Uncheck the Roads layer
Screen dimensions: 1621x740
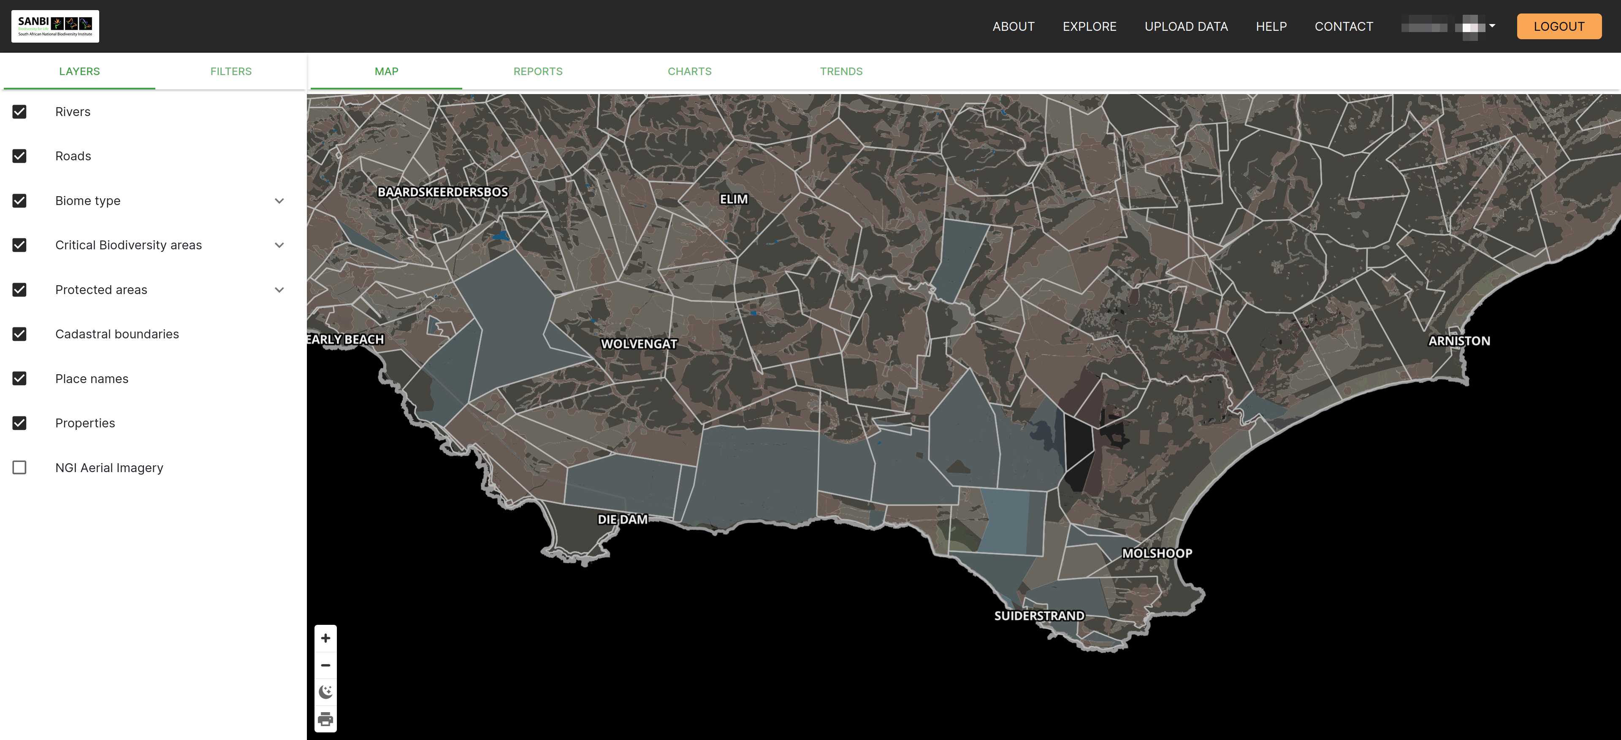click(x=19, y=156)
